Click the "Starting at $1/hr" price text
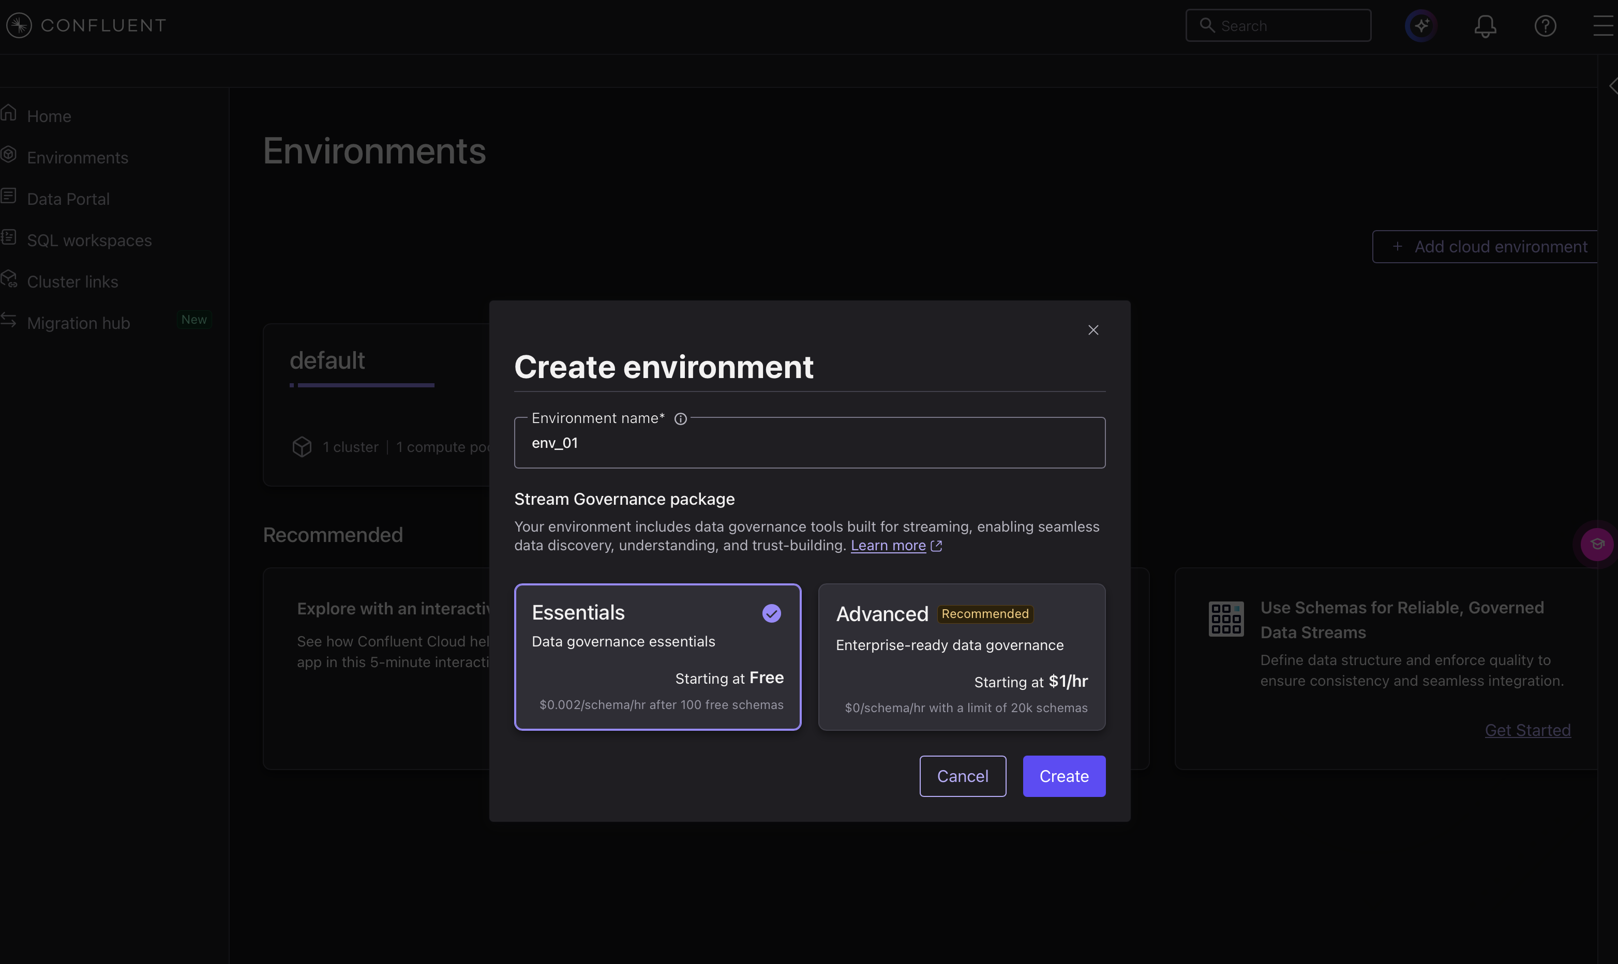Viewport: 1618px width, 964px height. 1031,682
